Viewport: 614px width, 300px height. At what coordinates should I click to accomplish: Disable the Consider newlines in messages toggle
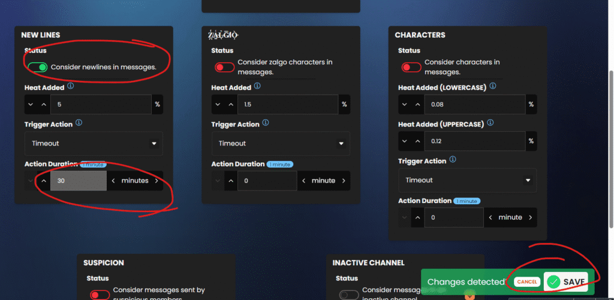[38, 67]
